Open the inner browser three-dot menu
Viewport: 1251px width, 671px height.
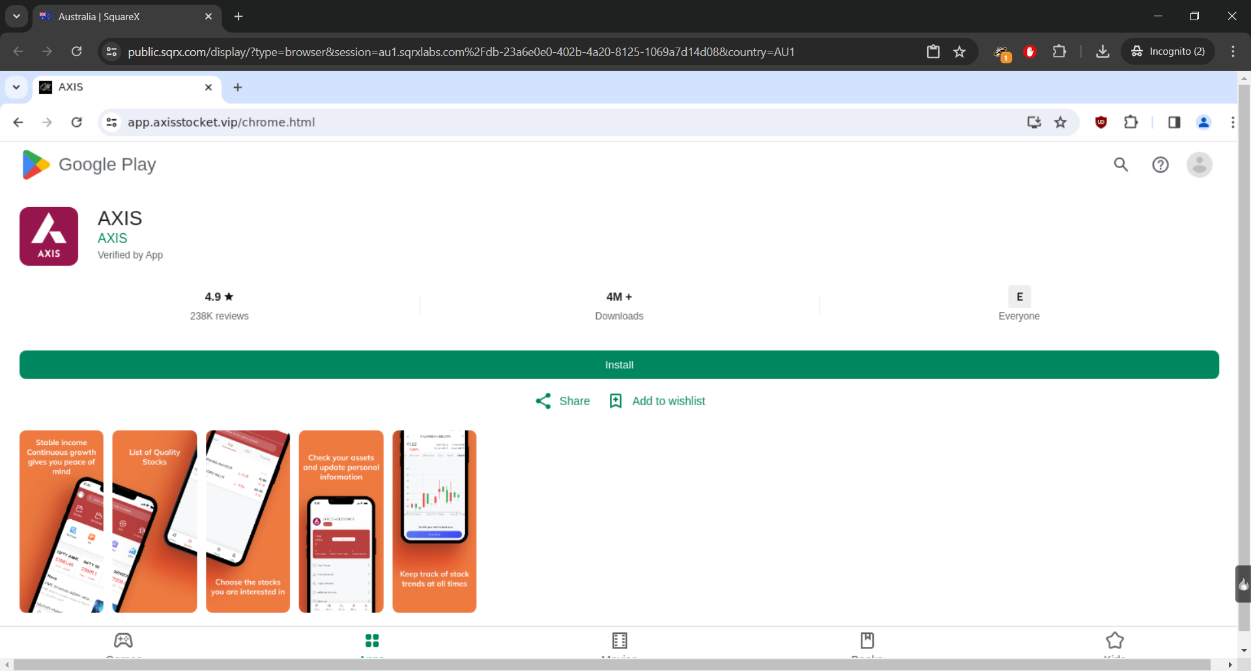click(x=1232, y=122)
